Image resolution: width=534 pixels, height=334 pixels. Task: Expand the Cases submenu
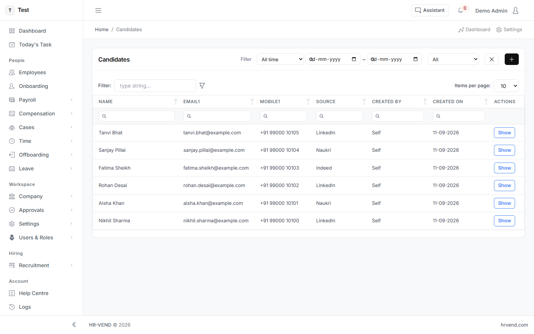[41, 127]
